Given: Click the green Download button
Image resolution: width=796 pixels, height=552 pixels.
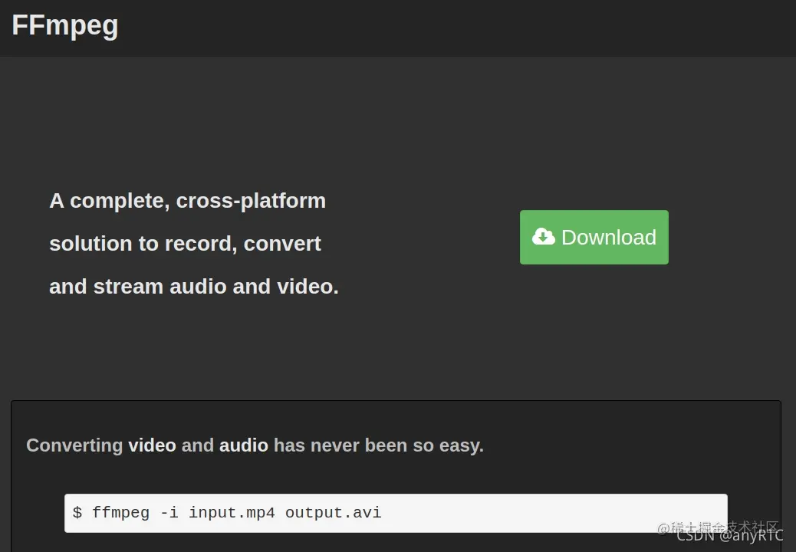Looking at the screenshot, I should click(594, 237).
